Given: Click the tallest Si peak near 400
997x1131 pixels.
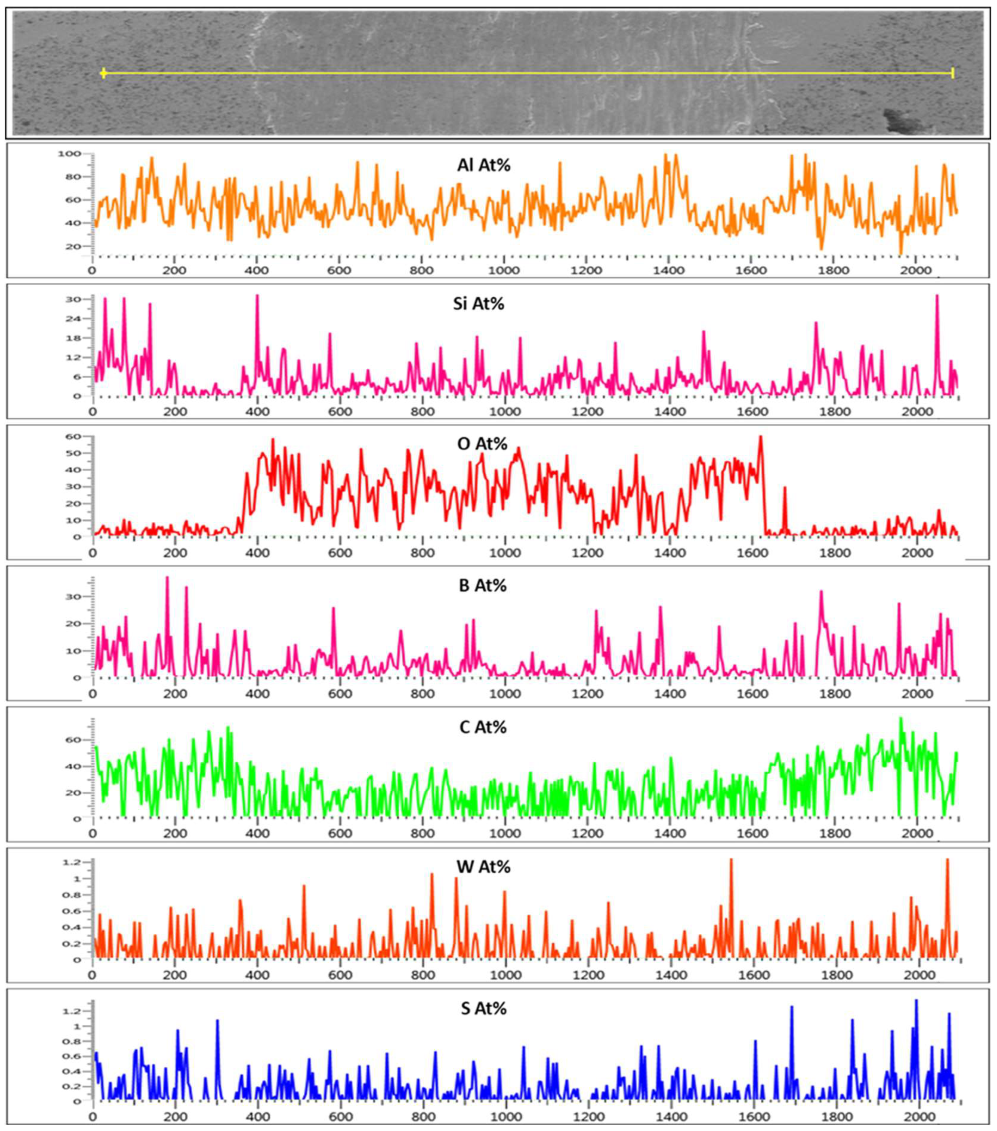Looking at the screenshot, I should coord(257,297).
